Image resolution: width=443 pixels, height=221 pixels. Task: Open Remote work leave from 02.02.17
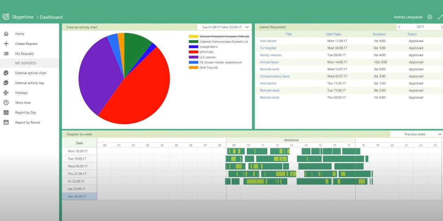270,97
